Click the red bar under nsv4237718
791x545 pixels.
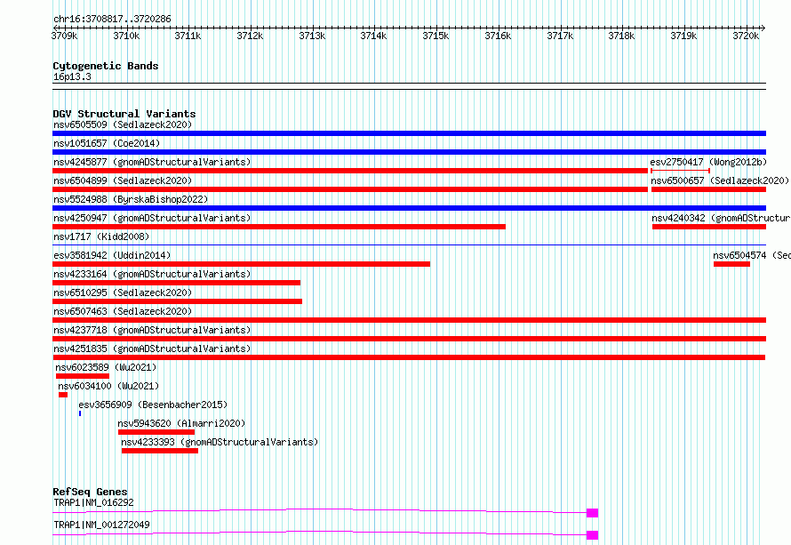click(409, 339)
